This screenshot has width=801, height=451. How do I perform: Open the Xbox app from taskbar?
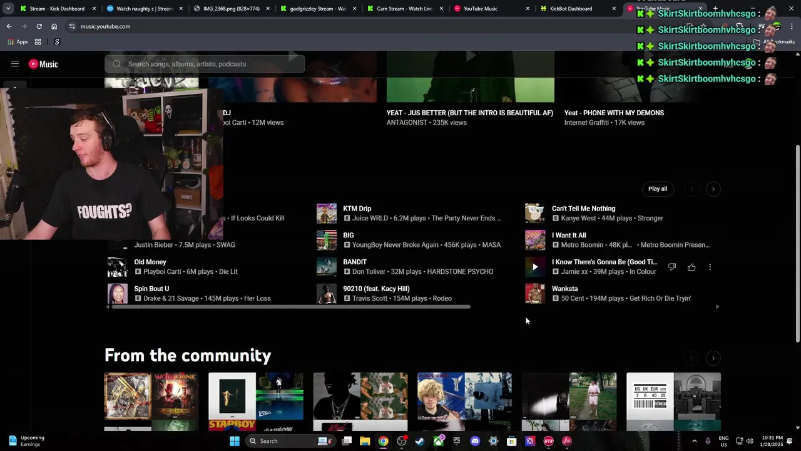point(439,441)
